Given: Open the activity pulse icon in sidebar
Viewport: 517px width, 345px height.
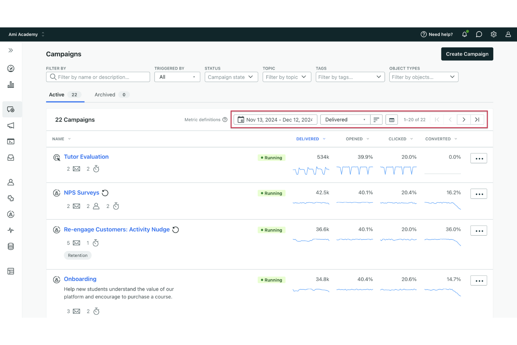Looking at the screenshot, I should coord(11,230).
